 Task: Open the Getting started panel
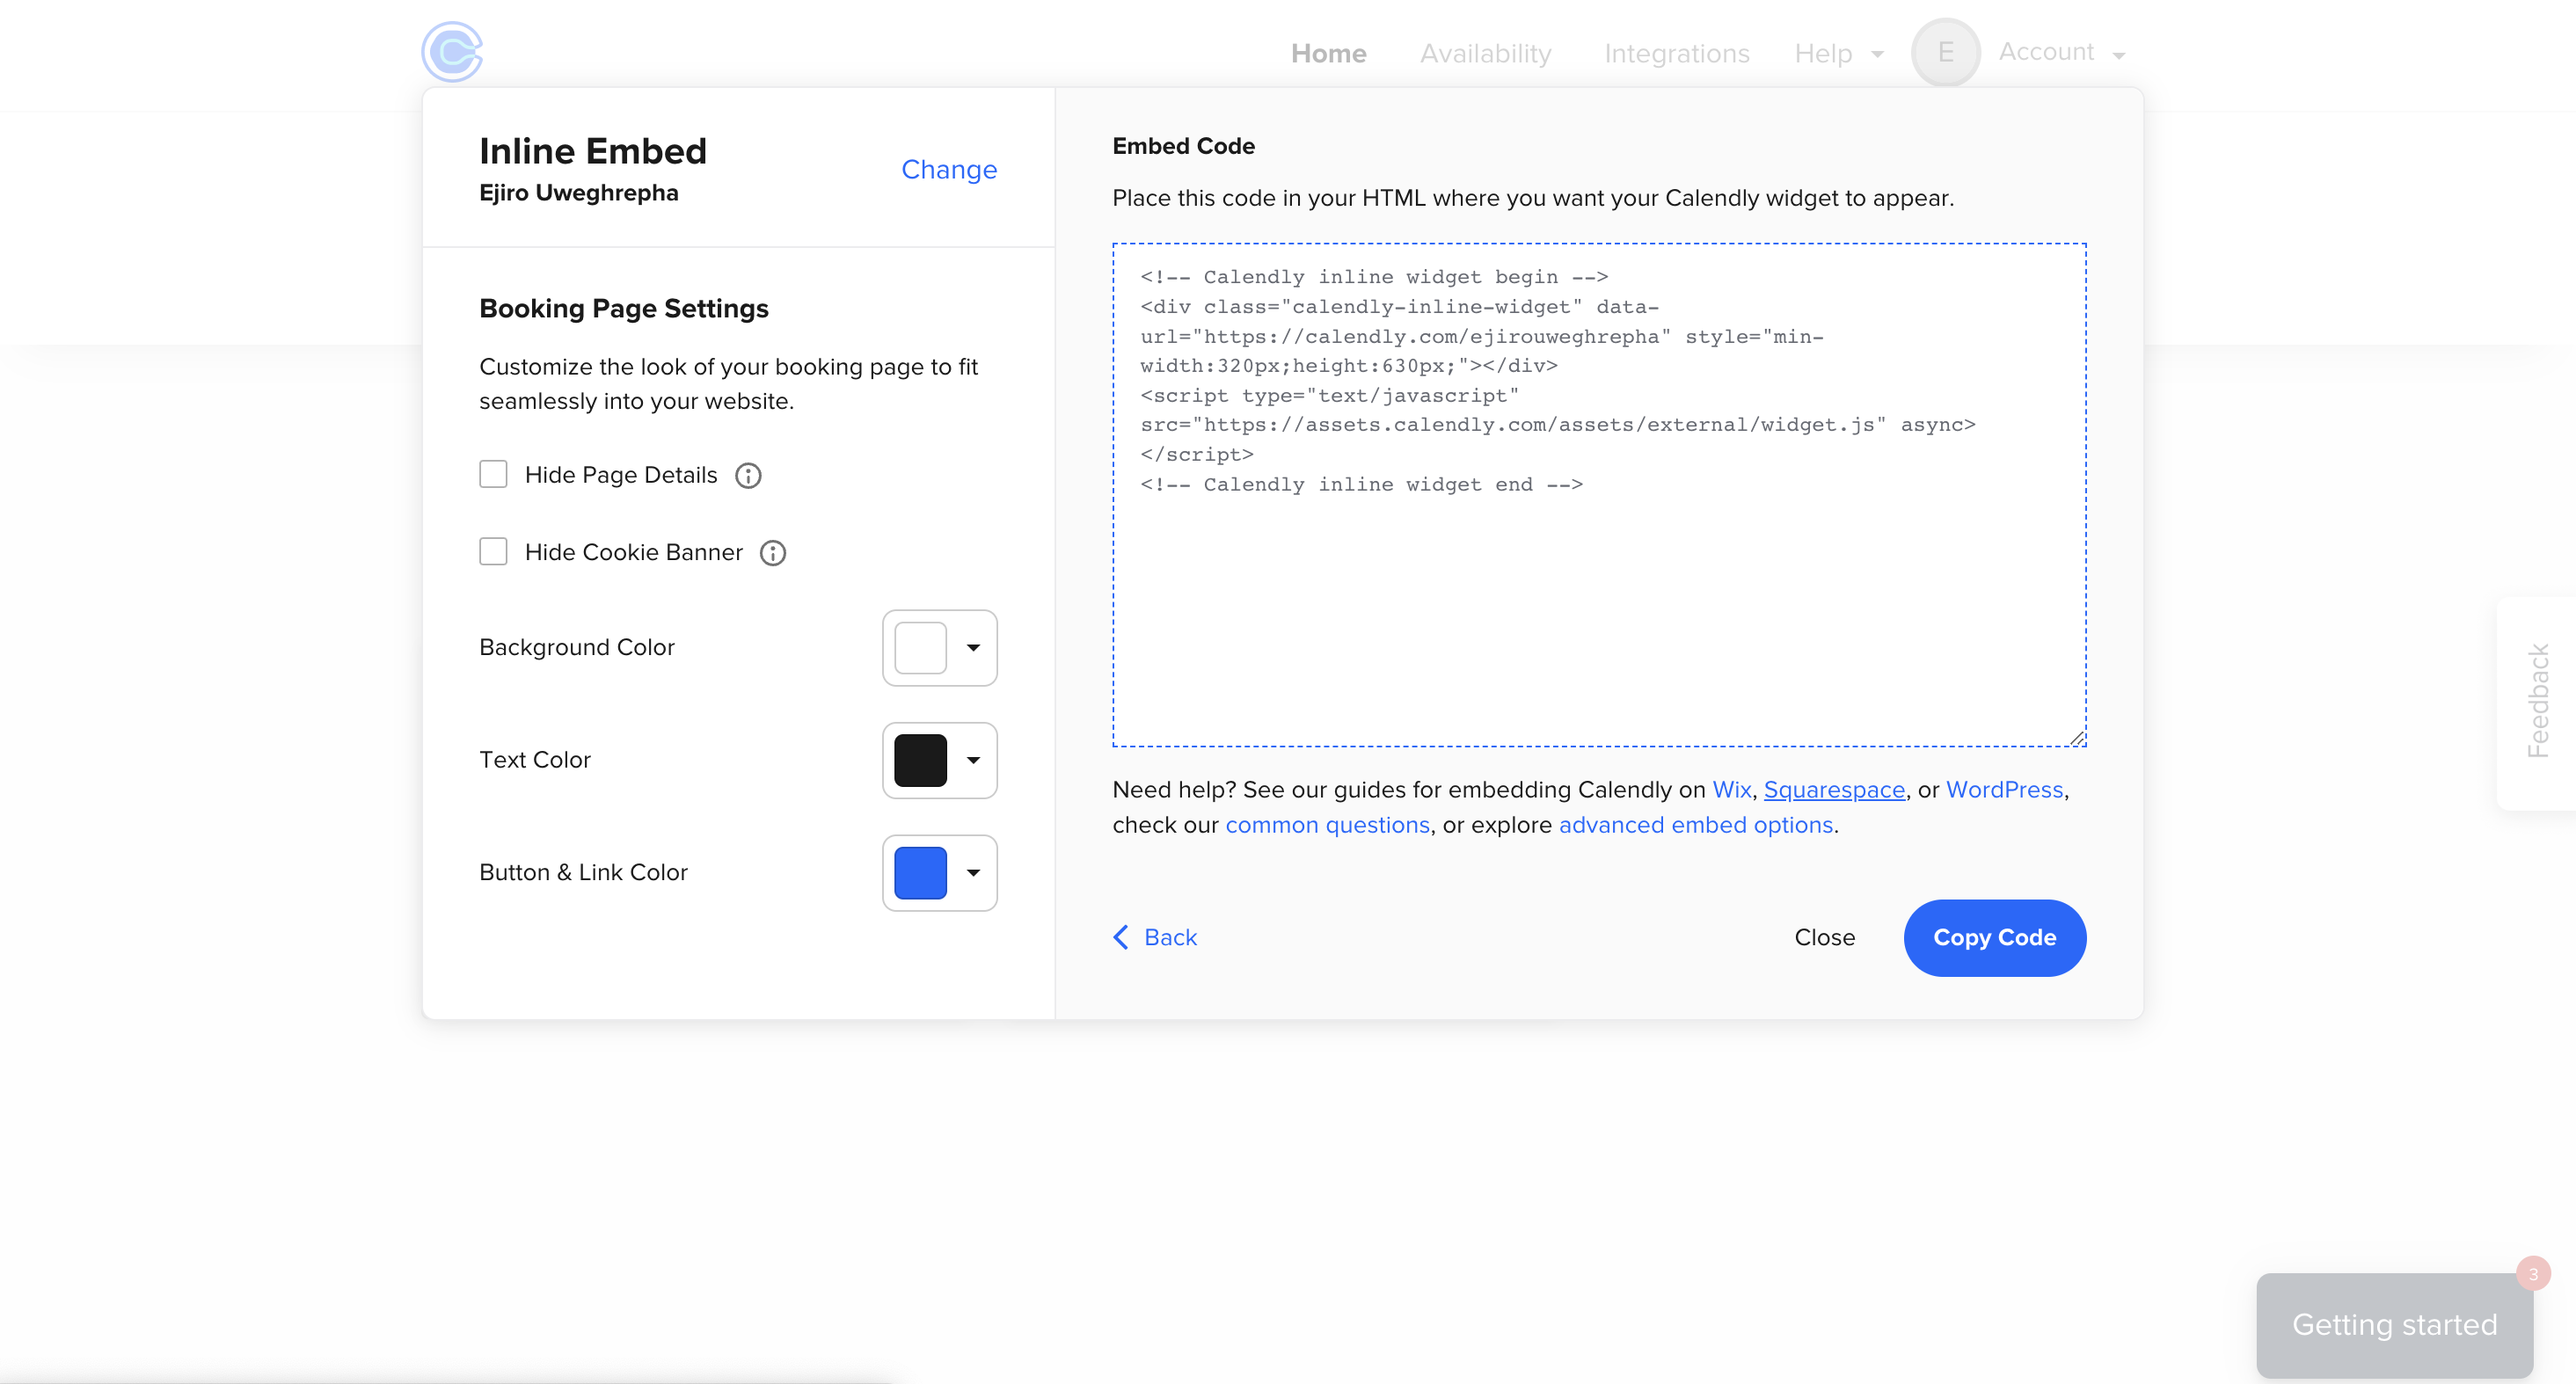pos(2394,1325)
